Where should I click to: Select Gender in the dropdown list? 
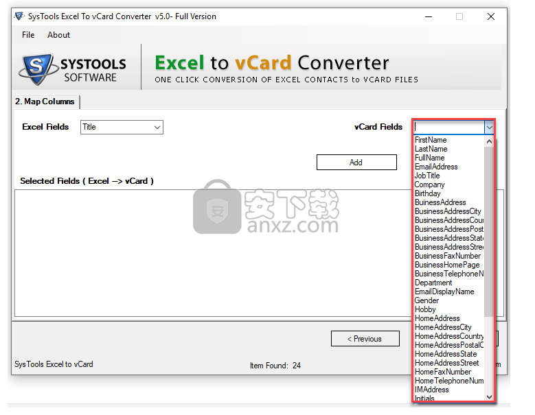(426, 300)
